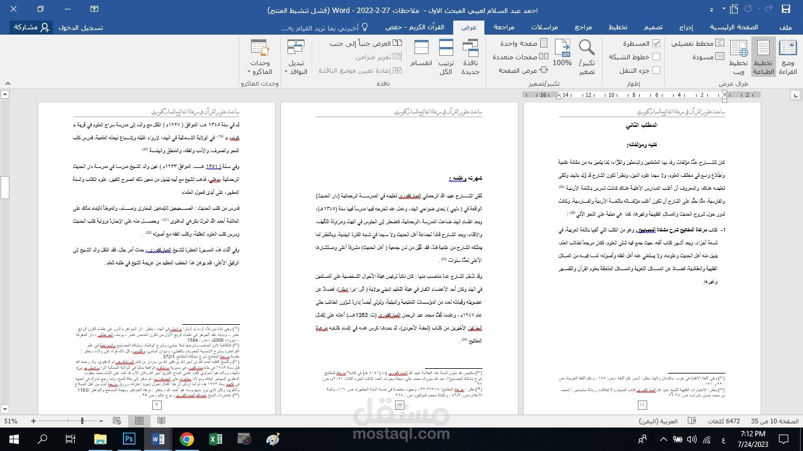Open the Layout tab (تخطيط)
803x451 pixels.
pyautogui.click(x=617, y=28)
